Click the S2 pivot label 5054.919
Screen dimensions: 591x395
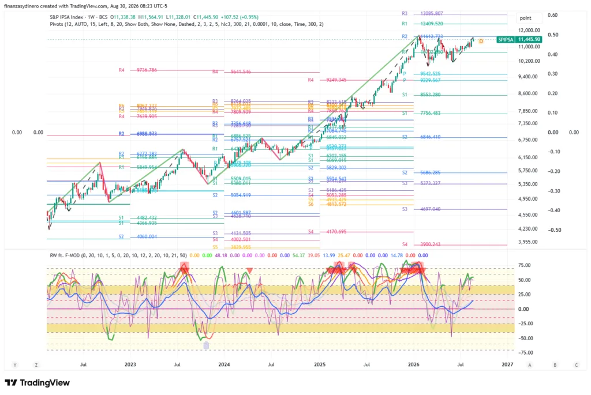click(241, 195)
